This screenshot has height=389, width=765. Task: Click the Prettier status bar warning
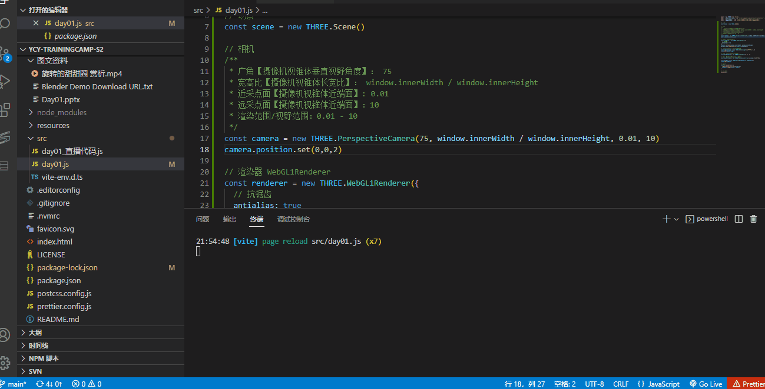pos(746,384)
